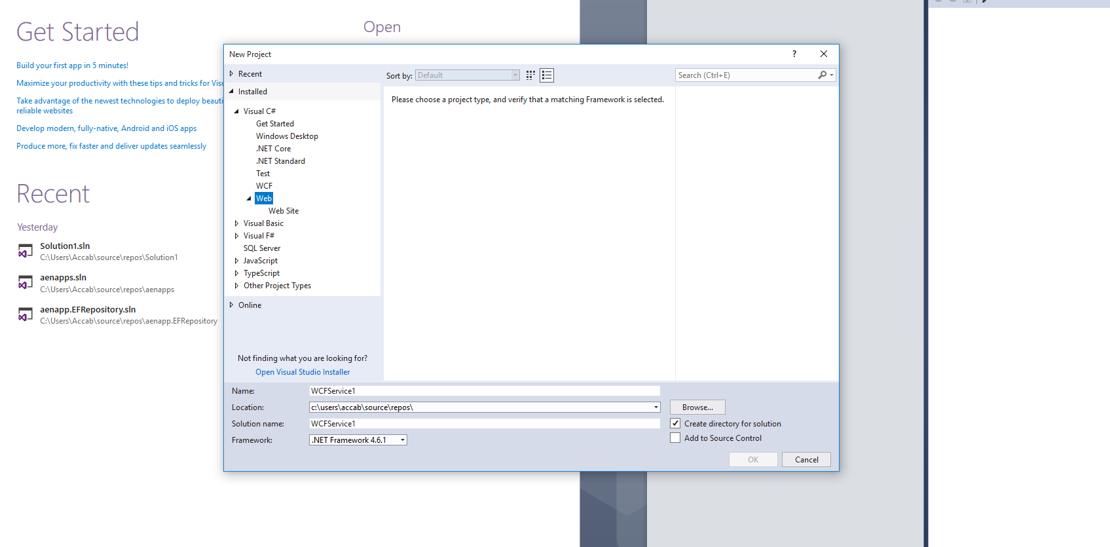Viewport: 1110px width, 547px height.
Task: Open Develop modern Android and iOS apps link
Action: [x=106, y=128]
